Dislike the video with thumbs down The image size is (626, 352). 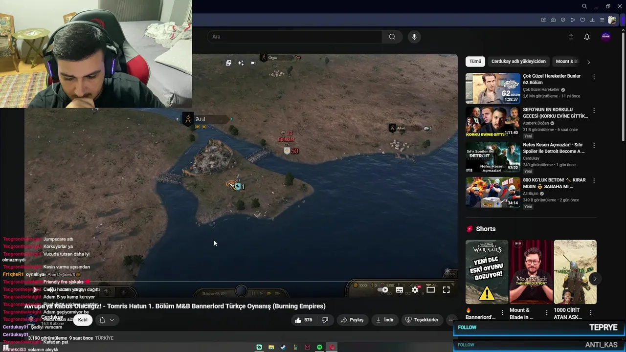[x=325, y=320]
